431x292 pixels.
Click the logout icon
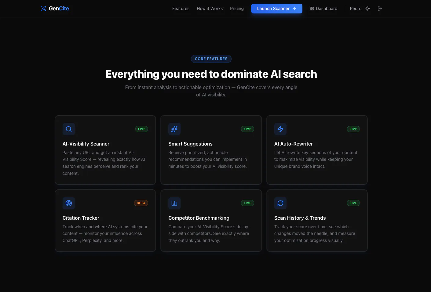(x=380, y=9)
